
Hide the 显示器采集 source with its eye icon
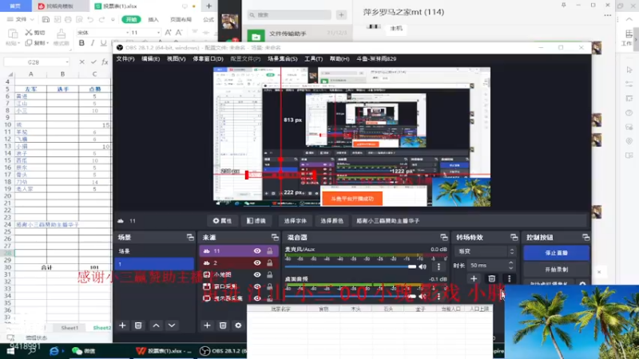coord(257,298)
